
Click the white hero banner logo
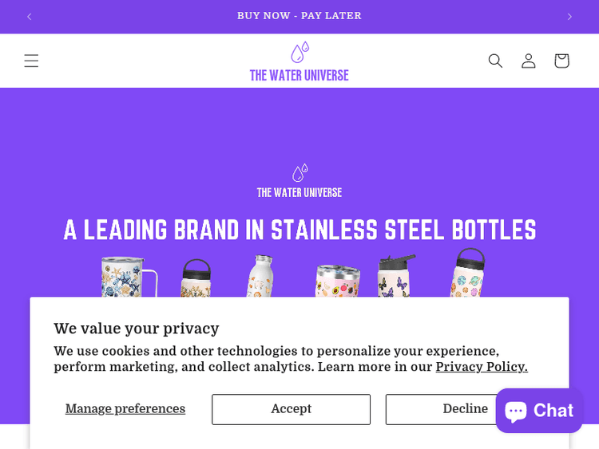click(299, 181)
